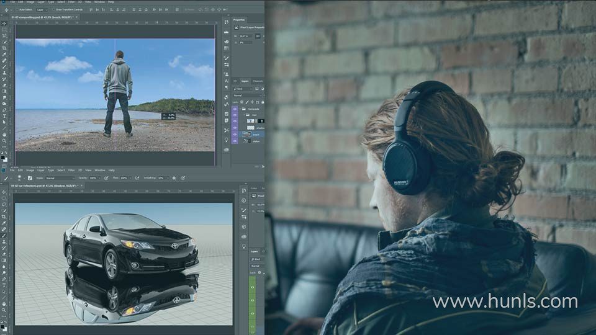Toggle the Show Transform Controls checkbox
This screenshot has width=596, height=335.
pos(54,11)
